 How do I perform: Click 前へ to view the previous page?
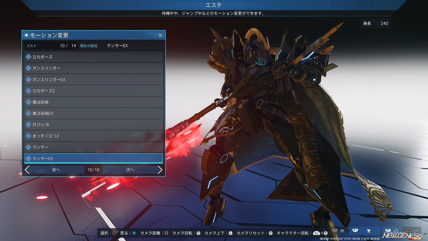55,170
